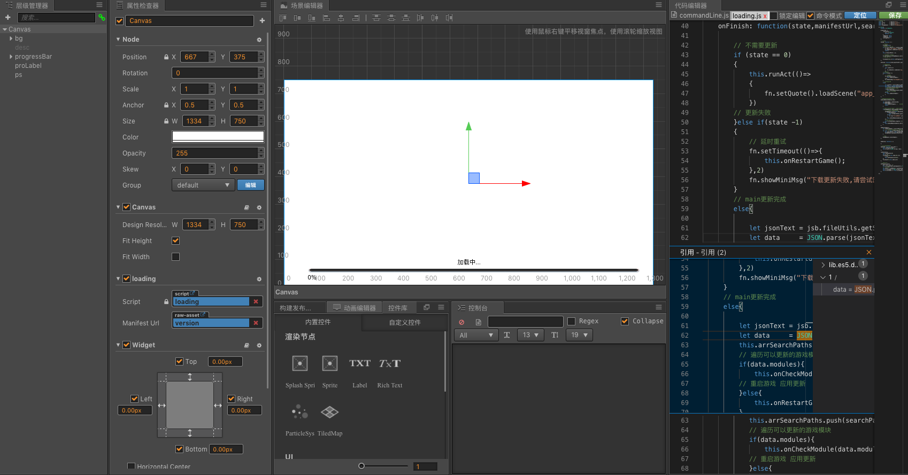
Task: Click align vertical centers icon in scene toolbar
Action: 297,18
